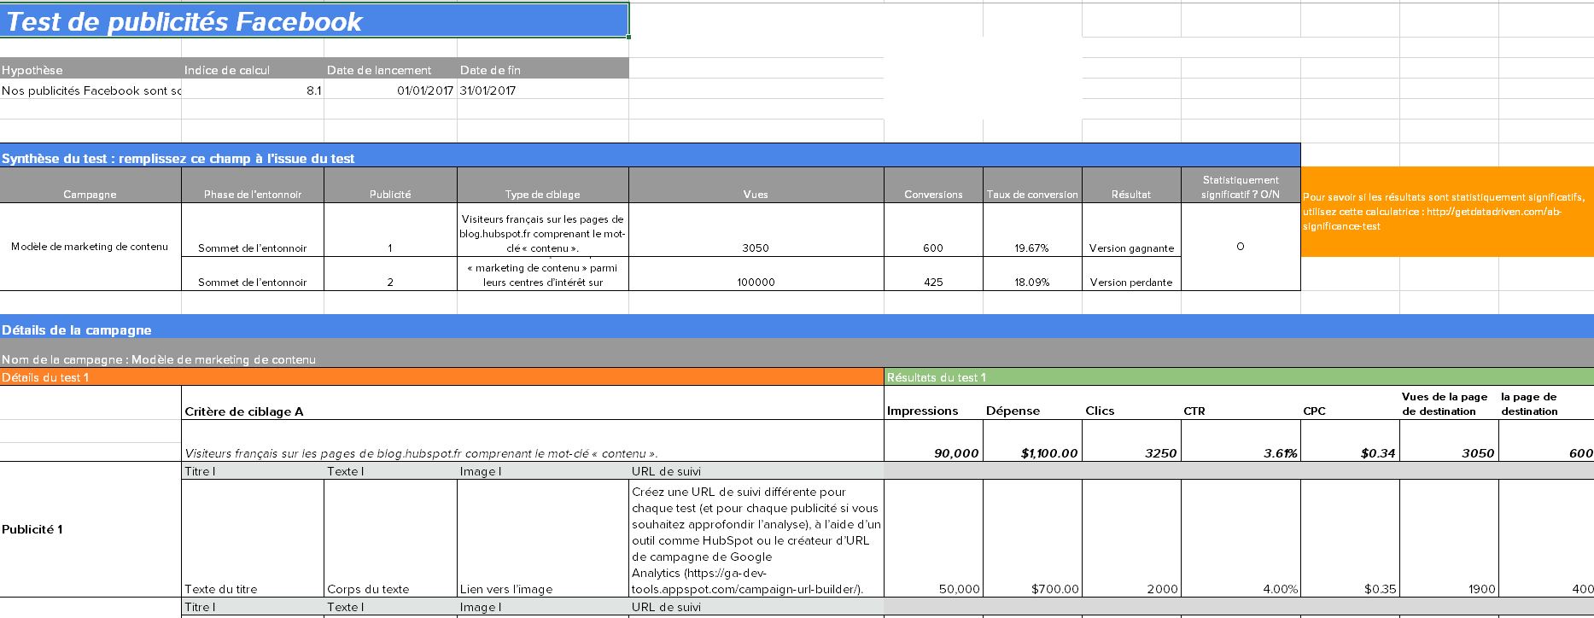Screen dimensions: 1594x618
Task: Click the orange note about the significance calculator
Action: 1447,212
